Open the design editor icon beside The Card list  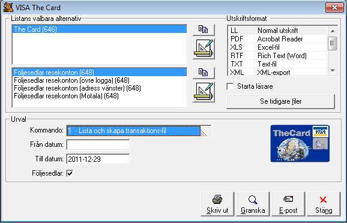click(204, 49)
